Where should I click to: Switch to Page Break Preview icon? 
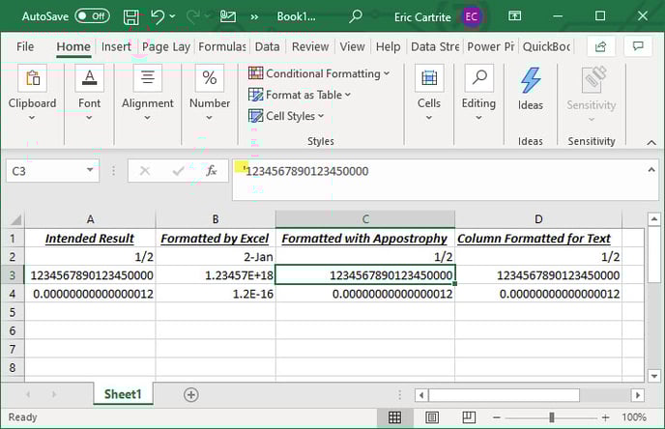469,417
